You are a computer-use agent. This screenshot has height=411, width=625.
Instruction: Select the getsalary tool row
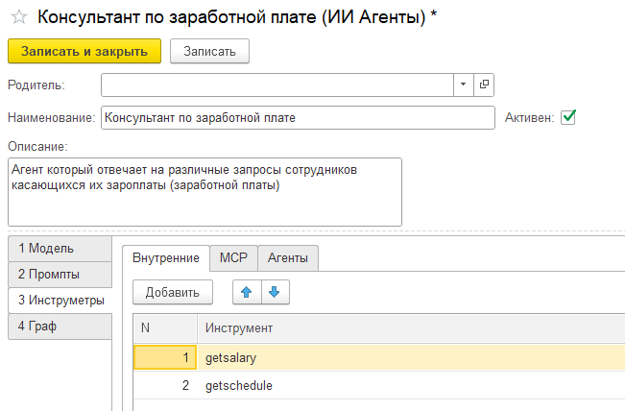[384, 357]
